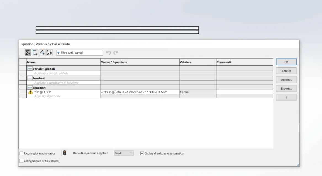This screenshot has width=322, height=176.
Task: Click the Variabili globali group label
Action: pos(44,69)
